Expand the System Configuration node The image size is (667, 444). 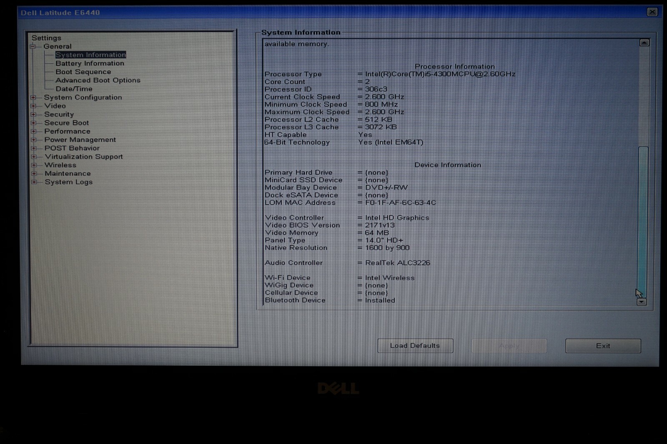coord(33,97)
